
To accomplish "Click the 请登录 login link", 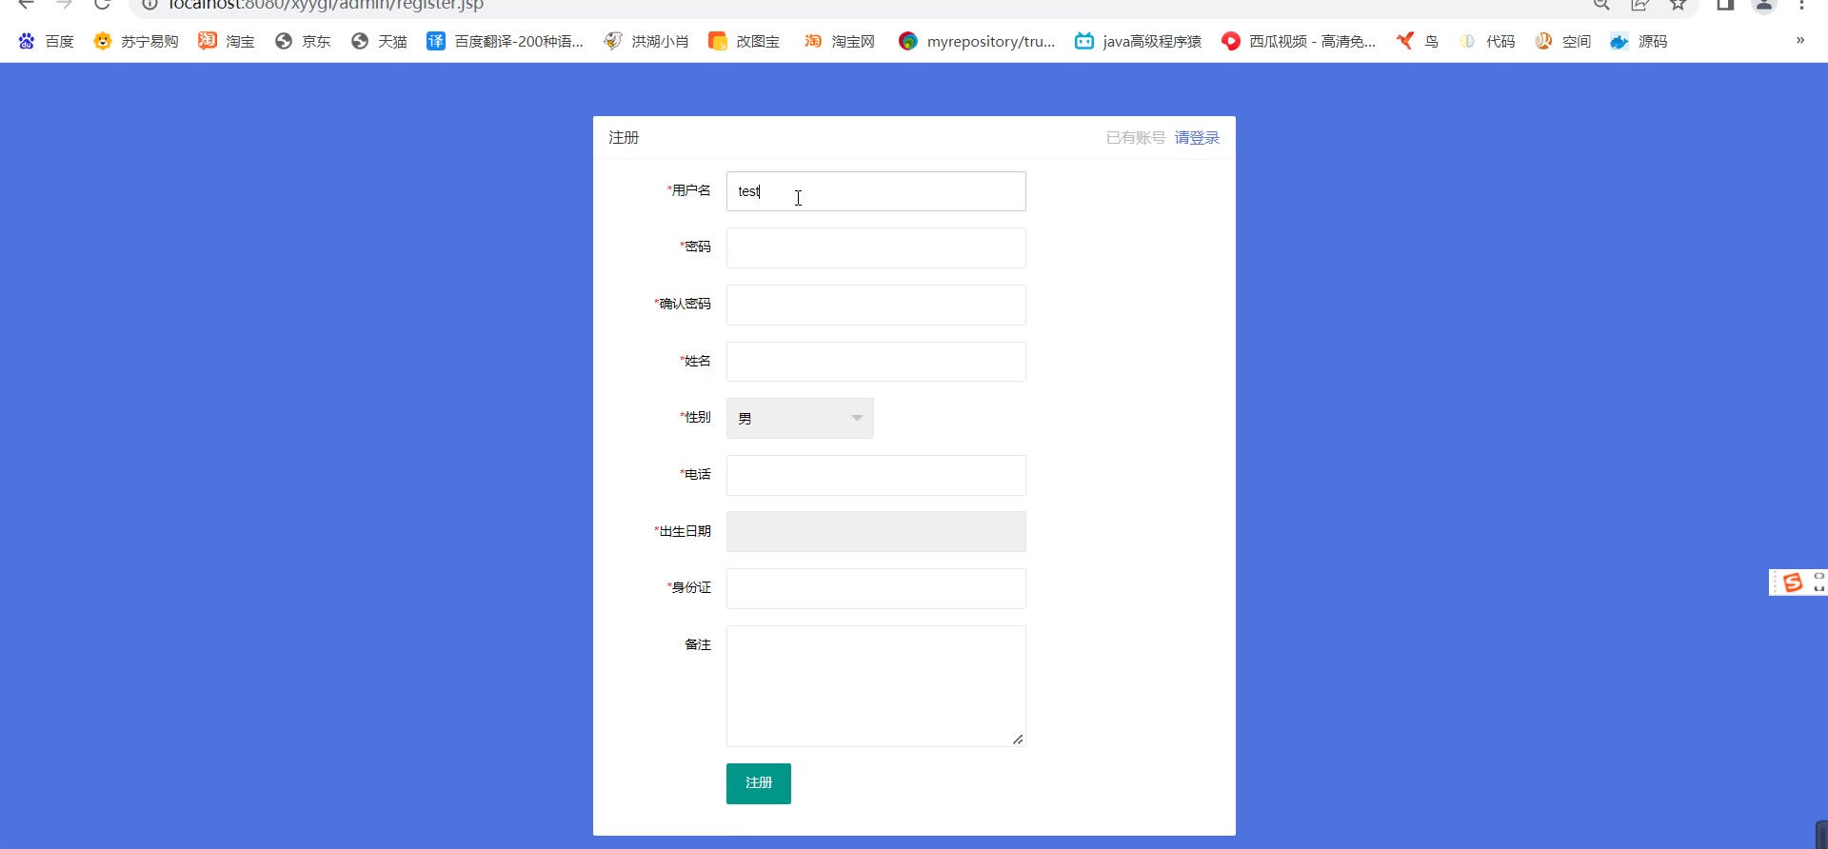I will [x=1197, y=138].
